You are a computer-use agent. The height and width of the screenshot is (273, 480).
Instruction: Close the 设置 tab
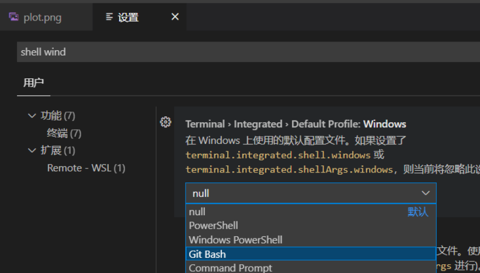tap(175, 17)
